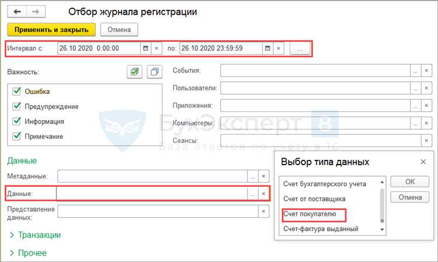Click into the Приложения input field
438x262 pixels.
tap(315, 106)
